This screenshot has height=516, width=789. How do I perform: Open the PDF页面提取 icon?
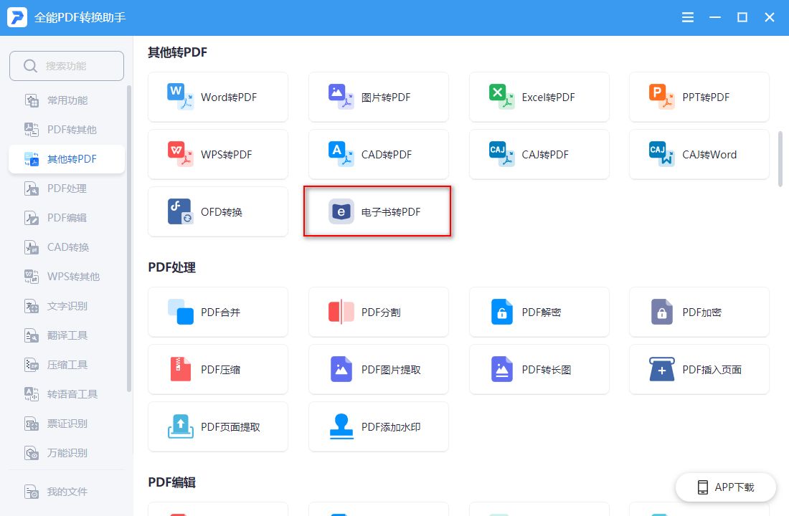[x=179, y=426]
